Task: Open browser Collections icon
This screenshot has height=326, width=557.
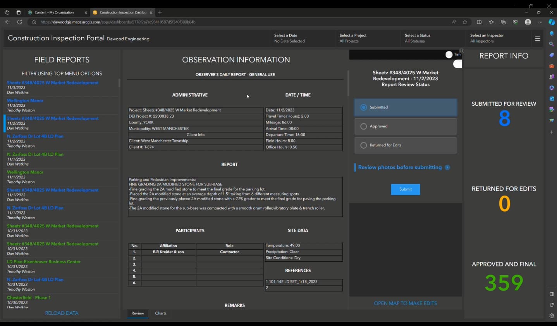Action: tap(503, 22)
